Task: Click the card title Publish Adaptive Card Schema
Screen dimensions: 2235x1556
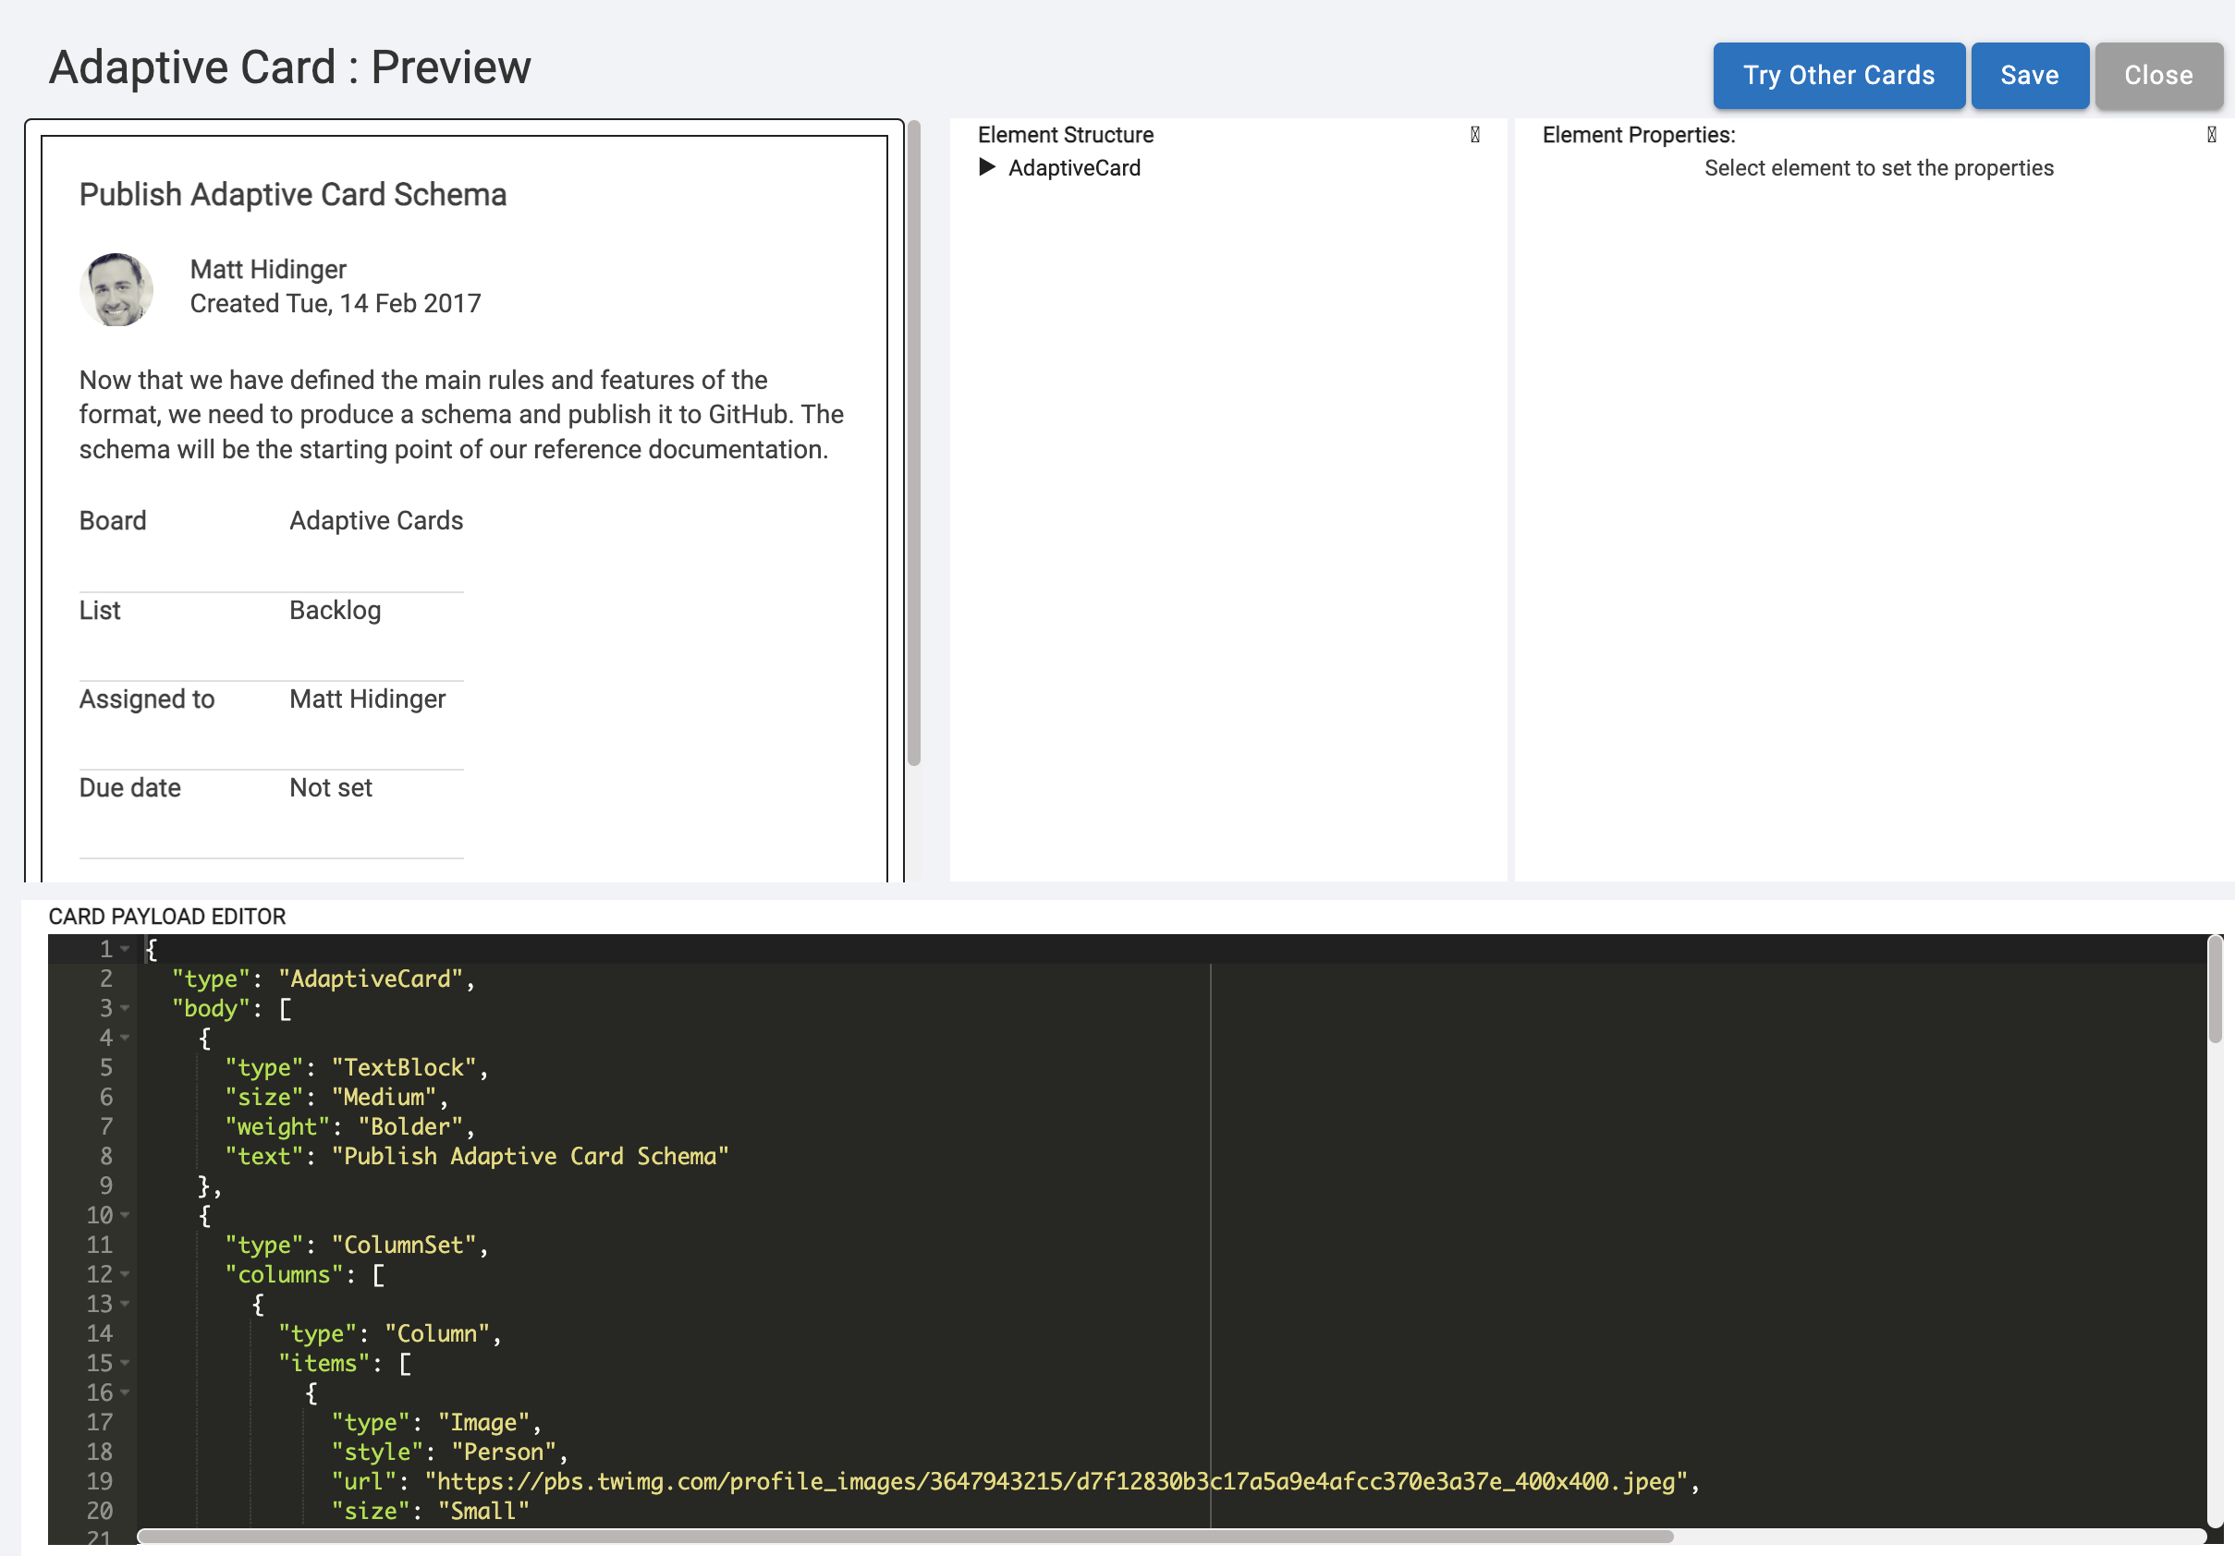Action: (293, 195)
